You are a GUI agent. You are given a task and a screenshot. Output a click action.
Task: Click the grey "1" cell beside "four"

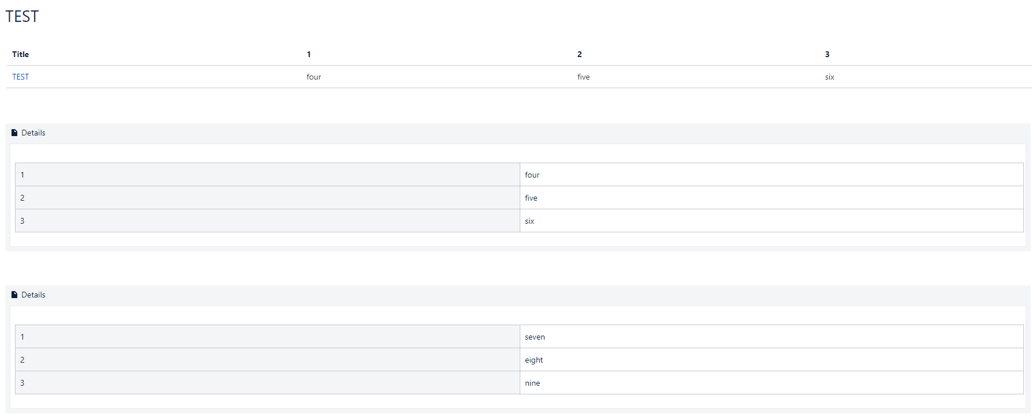267,175
